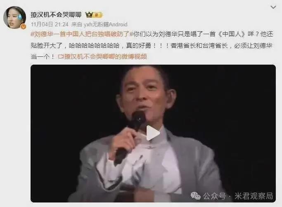
Task: Click the 香港省长和台湾省长 phrase in post
Action: point(199,46)
